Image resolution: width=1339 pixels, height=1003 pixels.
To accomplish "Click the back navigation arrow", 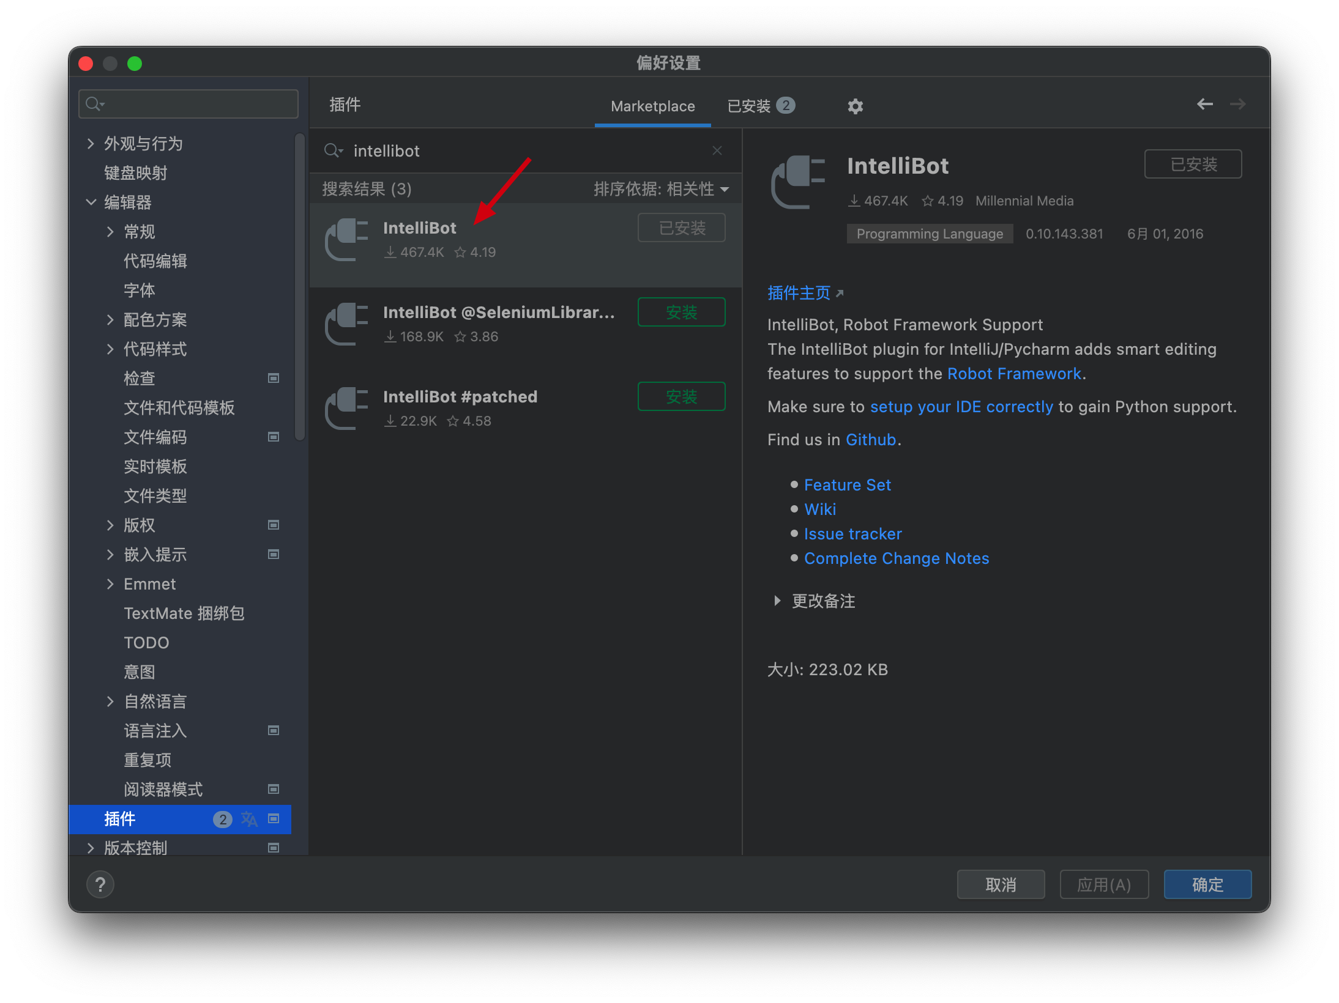I will [1204, 105].
